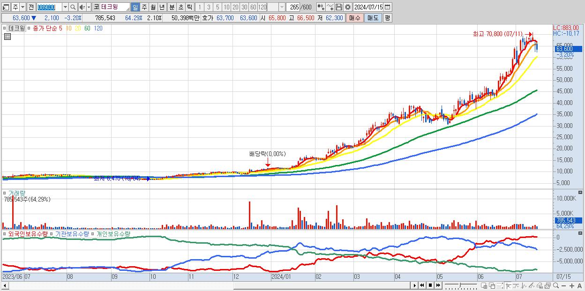The width and height of the screenshot is (585, 291).
Task: Click the stop button in the bottom bar
Action: pos(430,285)
